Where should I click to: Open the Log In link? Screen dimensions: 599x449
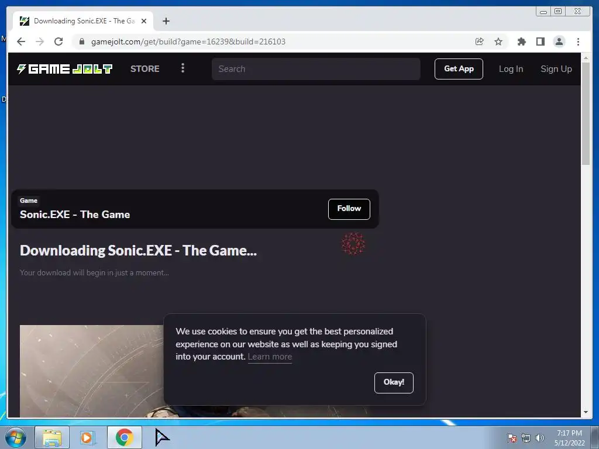(511, 69)
